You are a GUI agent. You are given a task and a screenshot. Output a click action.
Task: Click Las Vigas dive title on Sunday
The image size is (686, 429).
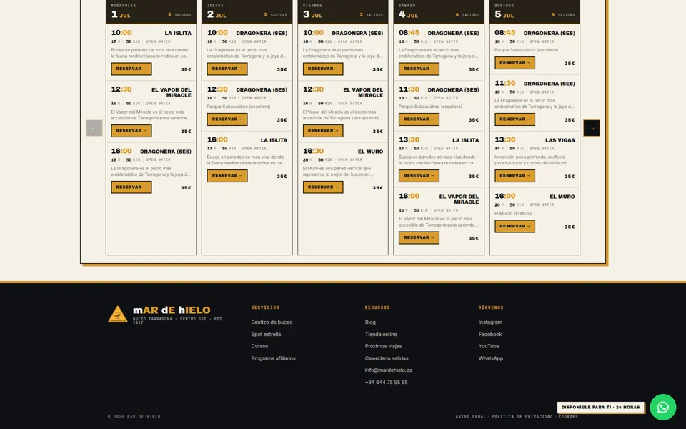[x=560, y=141]
